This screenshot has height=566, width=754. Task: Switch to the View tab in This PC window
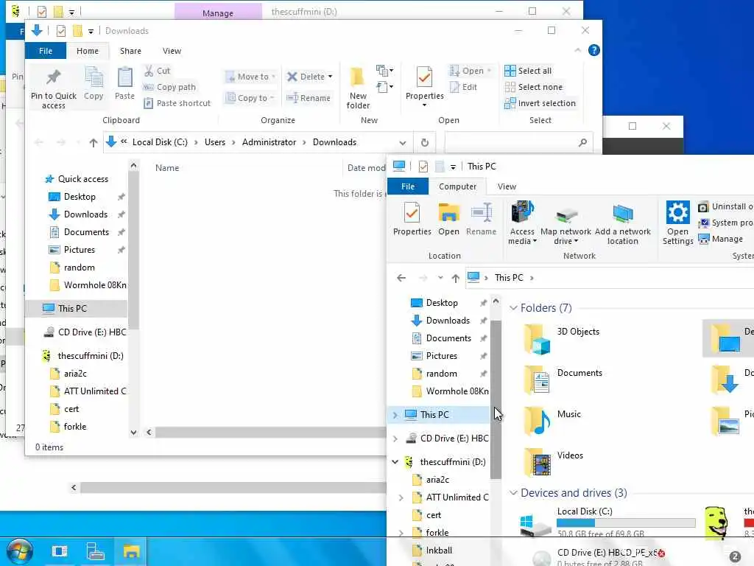507,186
